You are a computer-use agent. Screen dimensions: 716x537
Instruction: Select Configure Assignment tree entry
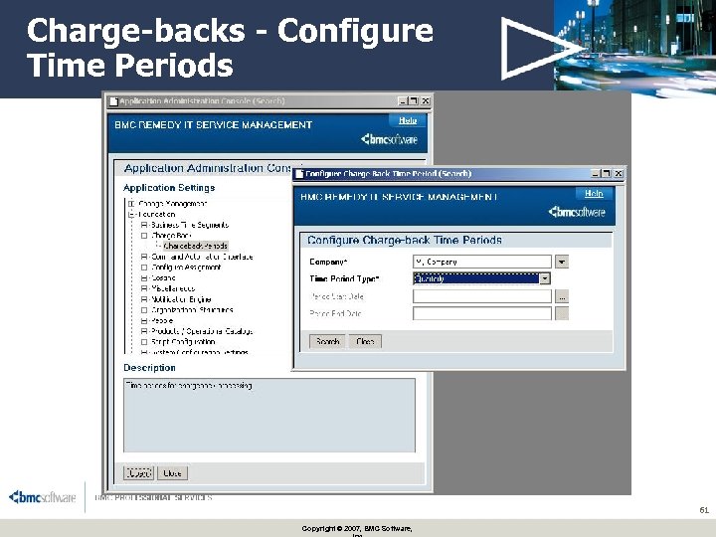pos(186,268)
